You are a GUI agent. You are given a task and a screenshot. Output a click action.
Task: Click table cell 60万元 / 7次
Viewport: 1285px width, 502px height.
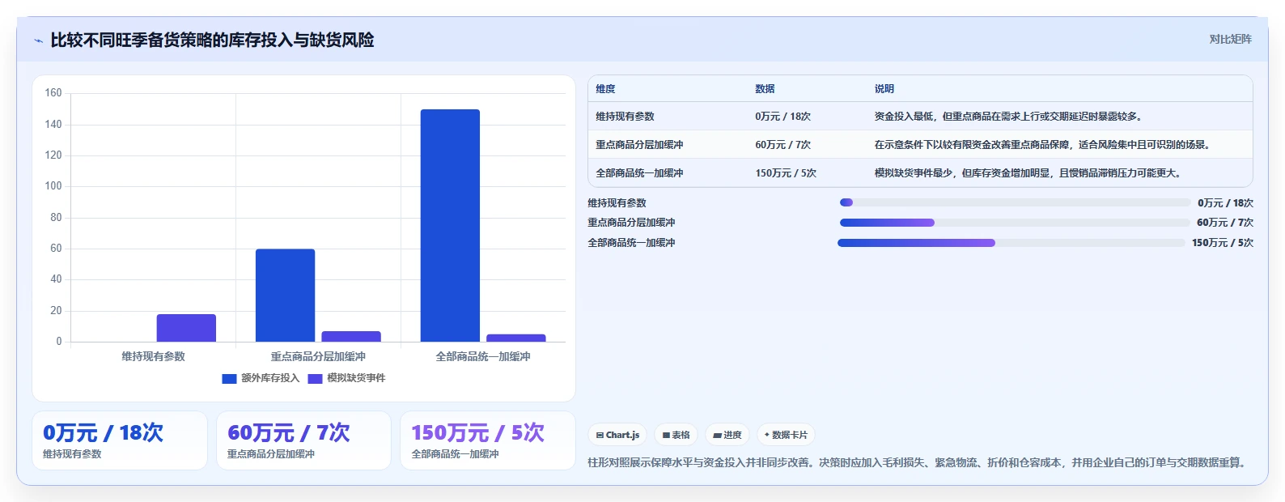782,145
